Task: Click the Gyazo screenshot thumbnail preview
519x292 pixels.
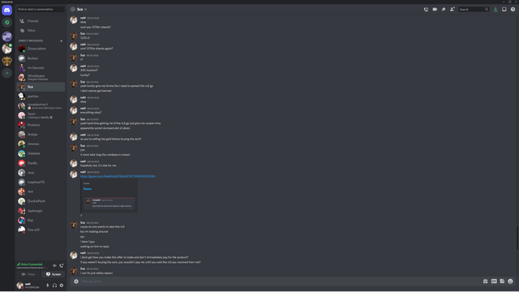Action: (109, 204)
